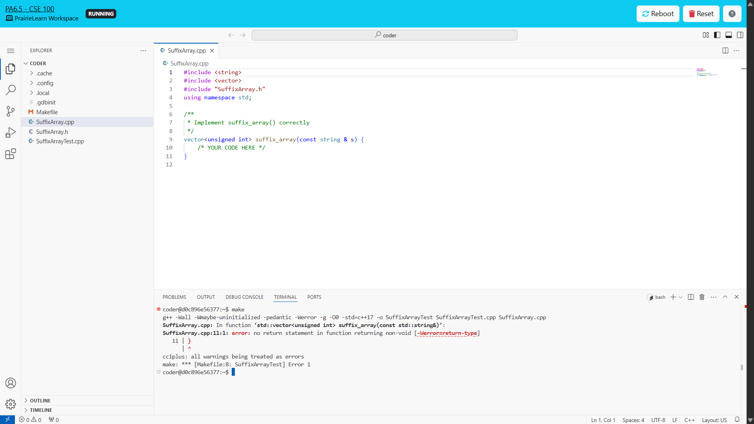This screenshot has width=754, height=424.
Task: Collapse the CODER folder section
Action: coord(87,64)
